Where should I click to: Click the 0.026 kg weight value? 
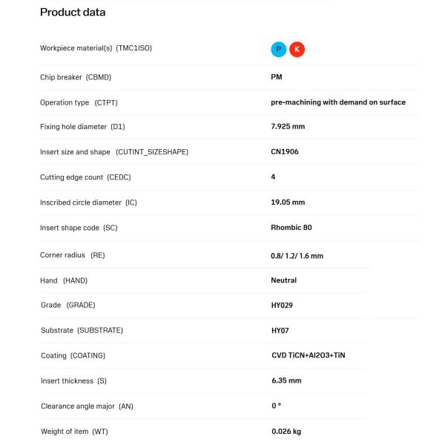(x=286, y=431)
